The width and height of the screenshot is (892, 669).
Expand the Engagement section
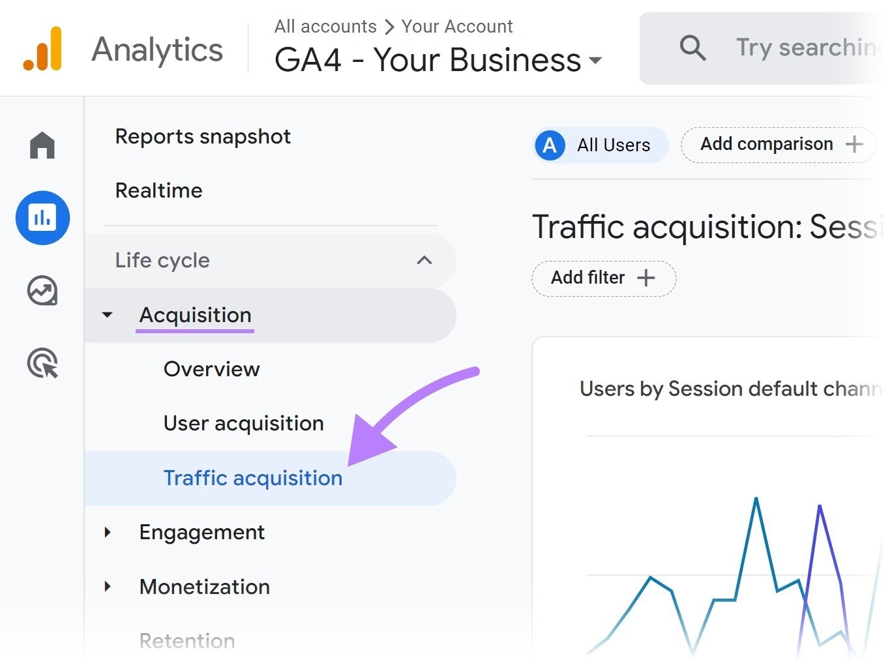point(108,532)
